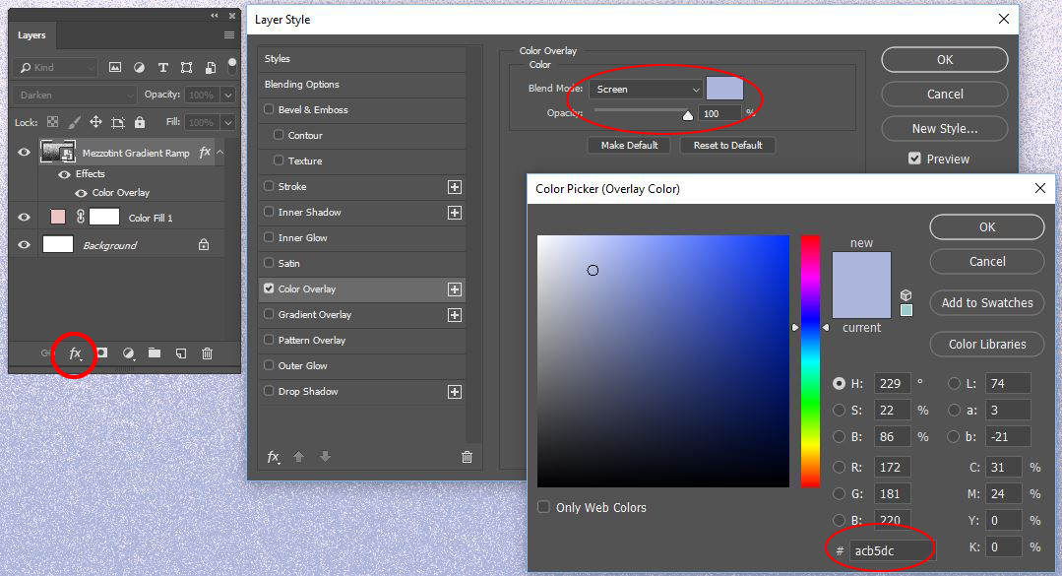Collapse the Mezzotint layer effects list
The height and width of the screenshot is (576, 1062).
click(x=220, y=153)
